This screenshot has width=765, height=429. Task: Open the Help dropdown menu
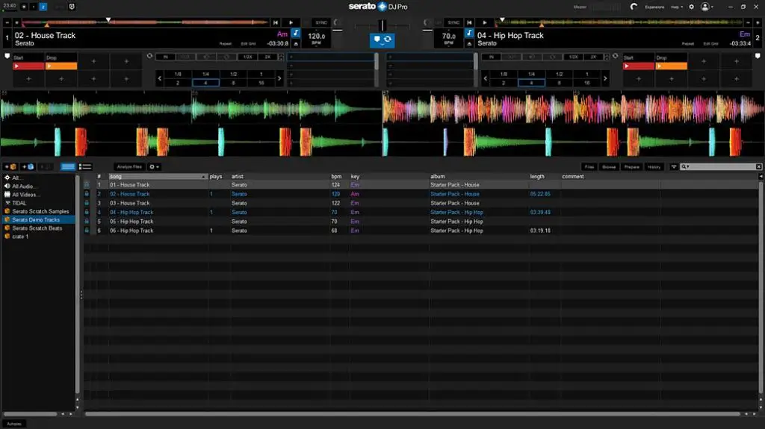(677, 7)
